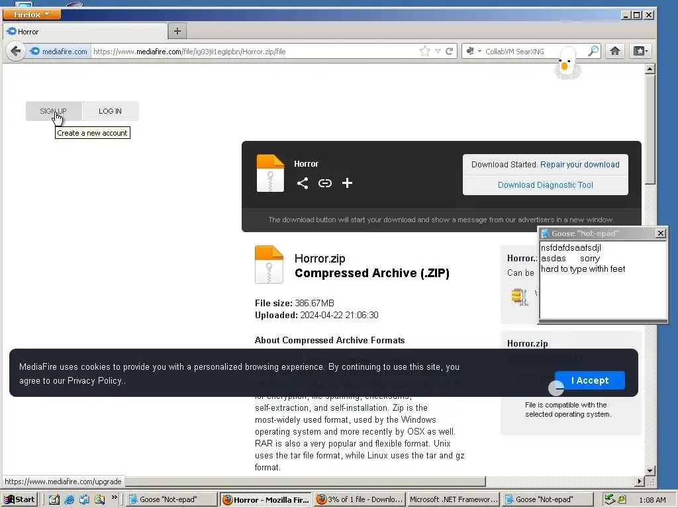Screen dimensions: 678x508
Task: Click the plus icon under Horror
Action: click(x=347, y=183)
